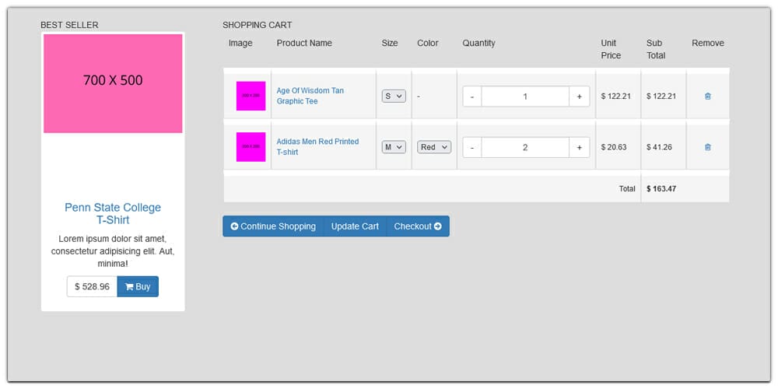
Task: Open the Size dropdown showing S
Action: coord(394,96)
